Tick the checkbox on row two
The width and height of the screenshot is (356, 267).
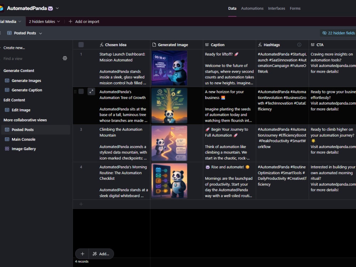[x=81, y=91]
